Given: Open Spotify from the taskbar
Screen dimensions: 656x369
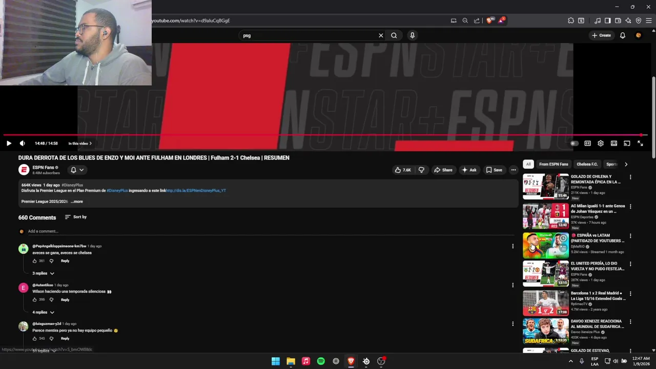Looking at the screenshot, I should click(x=321, y=361).
